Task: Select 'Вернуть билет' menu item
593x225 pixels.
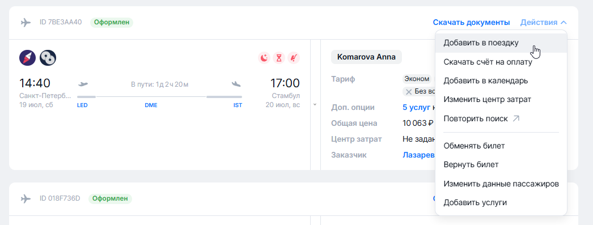Action: [501, 165]
